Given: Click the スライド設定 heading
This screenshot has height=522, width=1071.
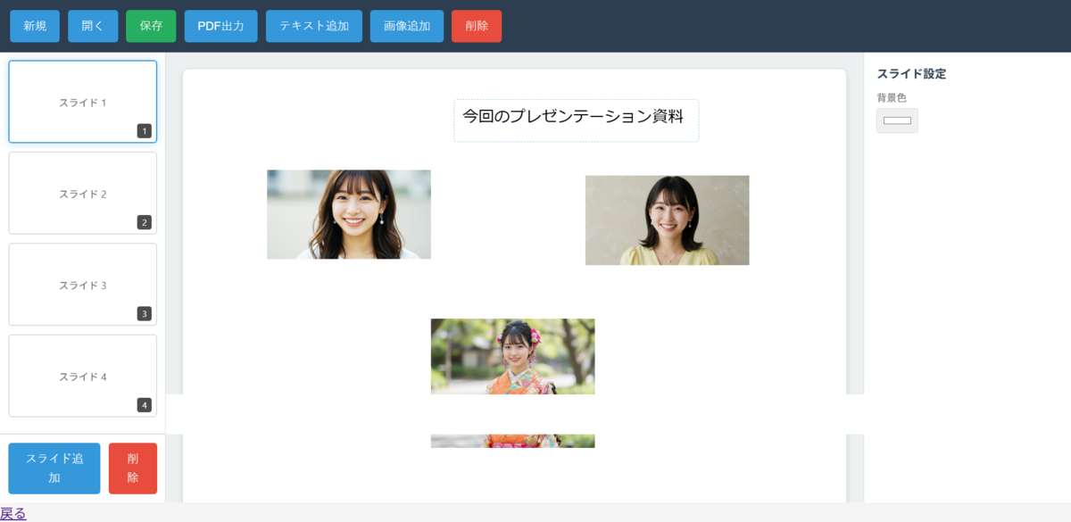Looking at the screenshot, I should click(911, 74).
